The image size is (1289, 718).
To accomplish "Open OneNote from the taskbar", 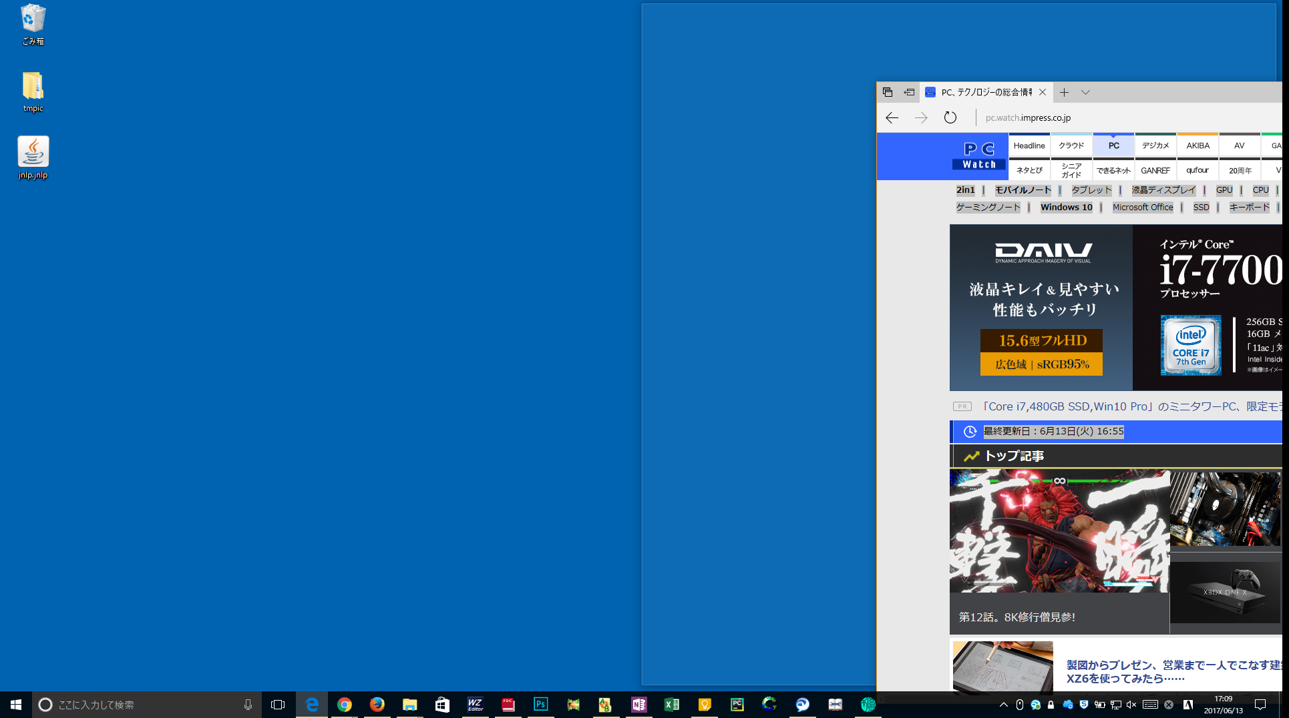I will point(638,704).
